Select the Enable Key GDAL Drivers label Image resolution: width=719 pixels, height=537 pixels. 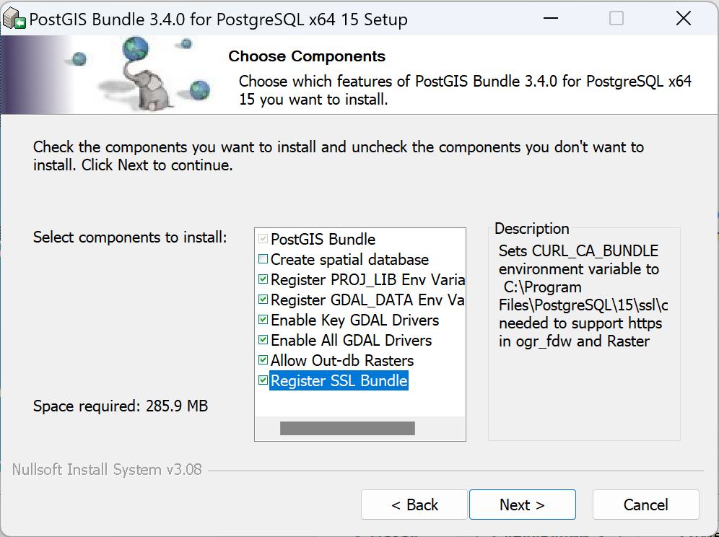(x=354, y=320)
